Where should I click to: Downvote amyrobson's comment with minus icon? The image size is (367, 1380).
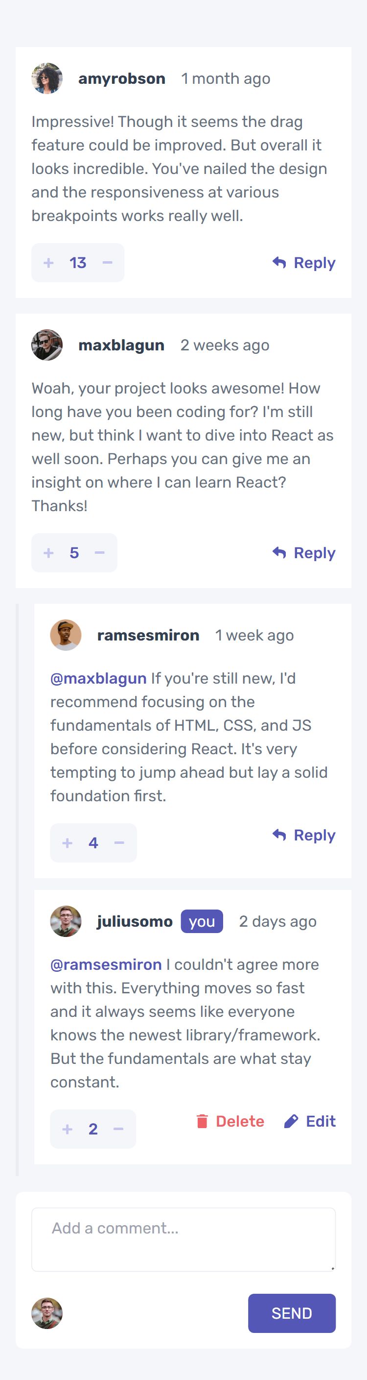coord(107,263)
